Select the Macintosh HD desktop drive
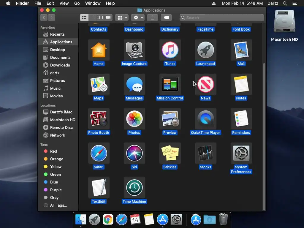 284,22
